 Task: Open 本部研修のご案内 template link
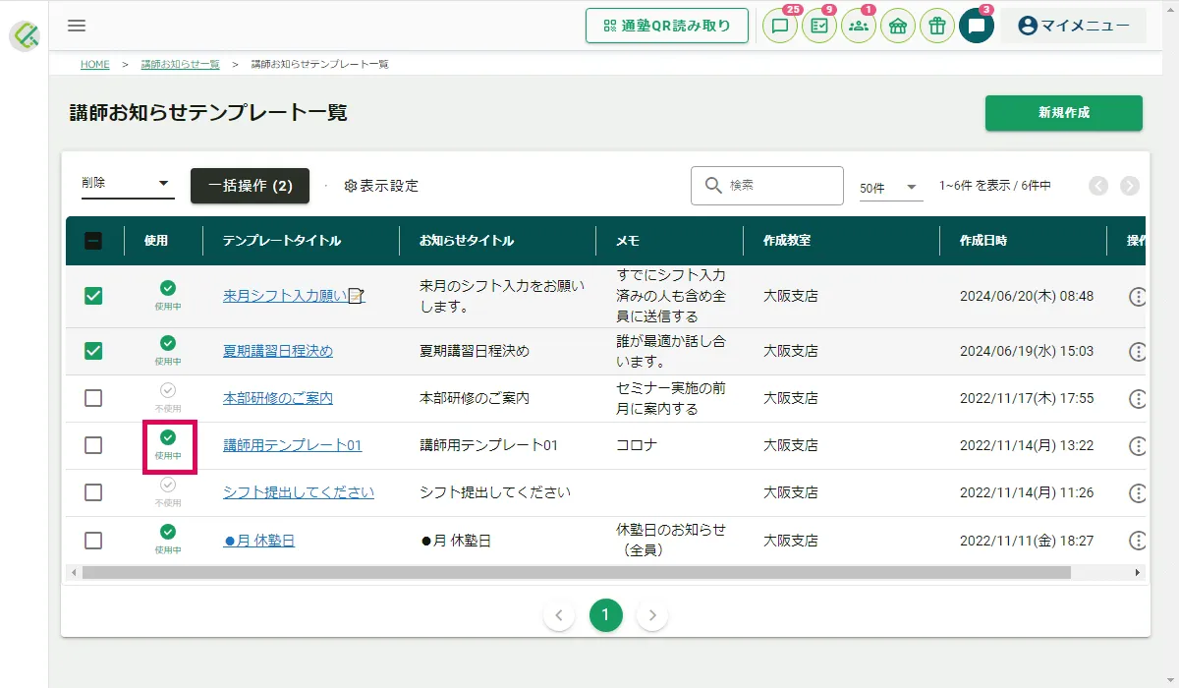(278, 398)
